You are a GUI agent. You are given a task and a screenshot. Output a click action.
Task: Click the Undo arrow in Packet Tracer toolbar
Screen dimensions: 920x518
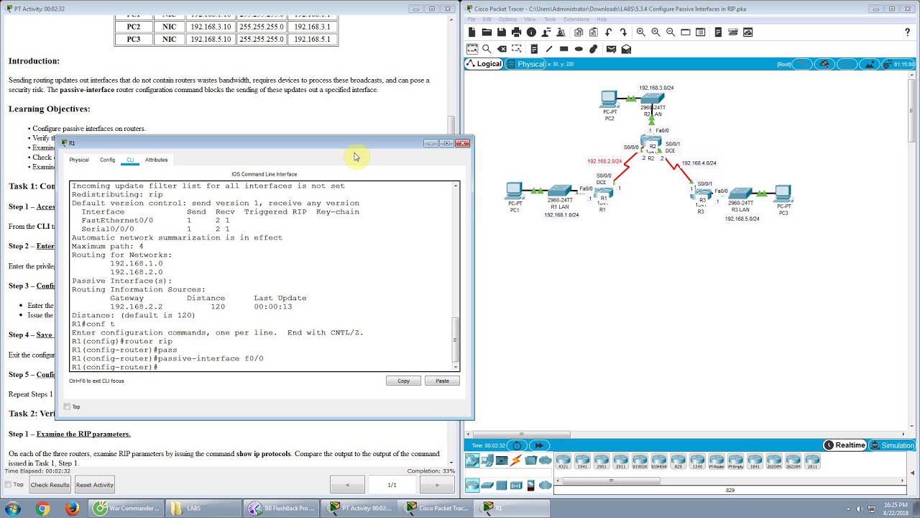[x=608, y=32]
